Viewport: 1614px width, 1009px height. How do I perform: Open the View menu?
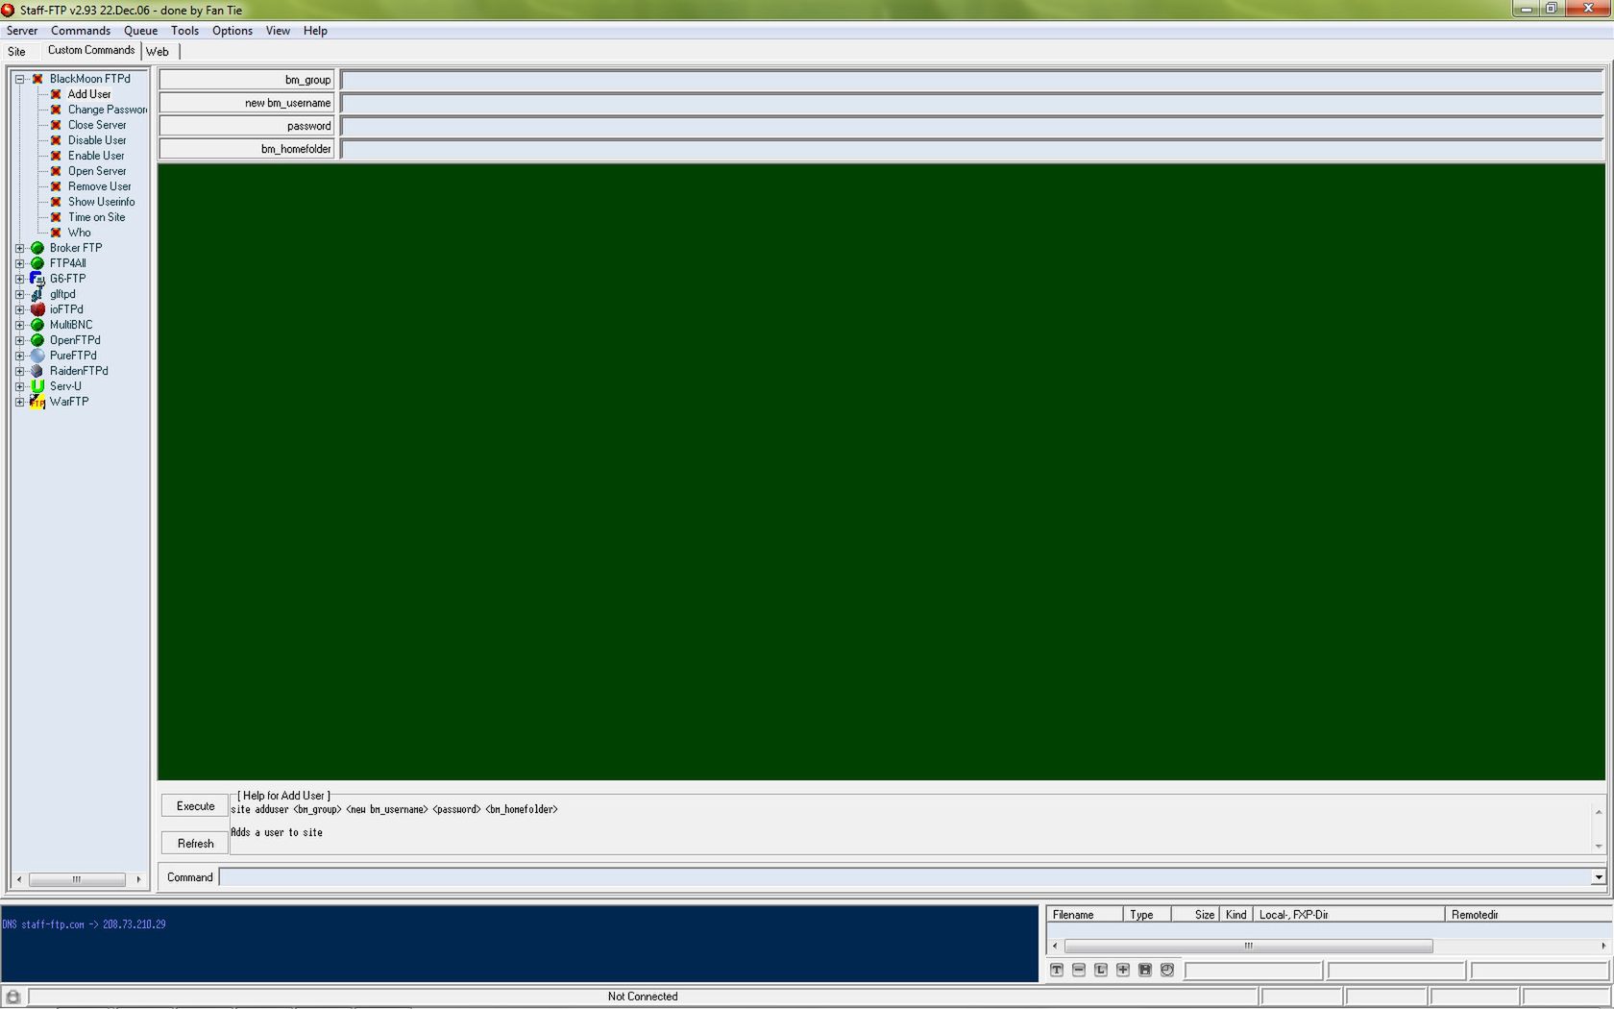tap(278, 31)
